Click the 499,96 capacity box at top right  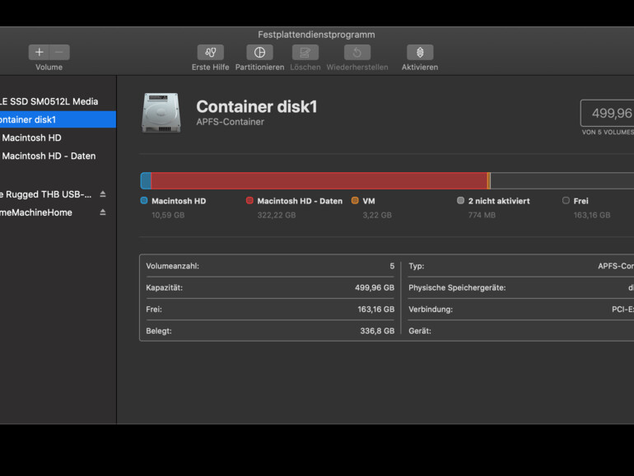tap(608, 114)
